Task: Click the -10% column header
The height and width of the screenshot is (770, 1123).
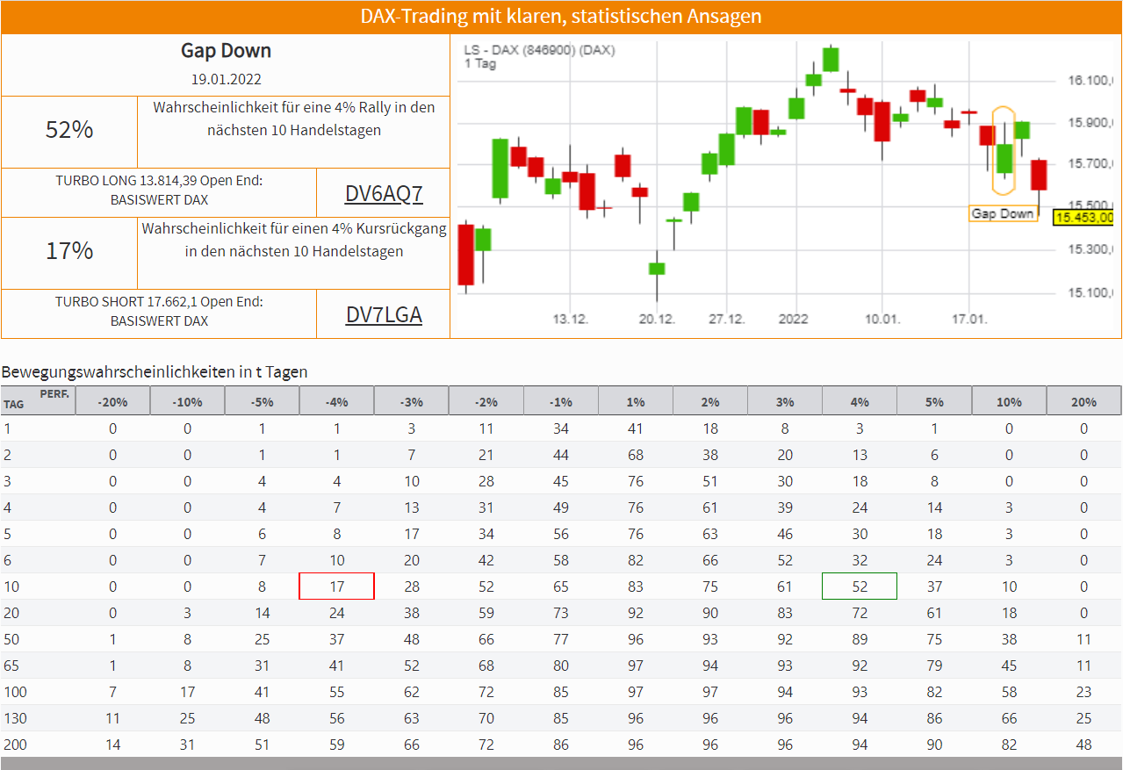Action: pos(187,401)
